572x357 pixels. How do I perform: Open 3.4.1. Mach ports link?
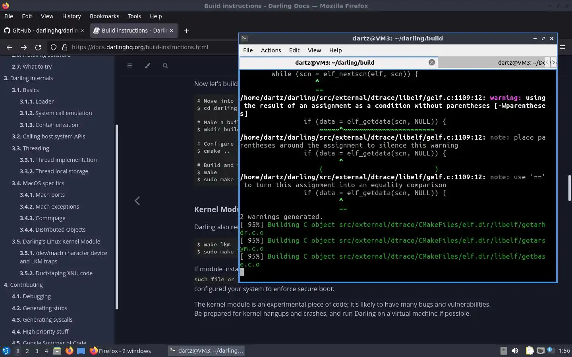pyautogui.click(x=42, y=195)
